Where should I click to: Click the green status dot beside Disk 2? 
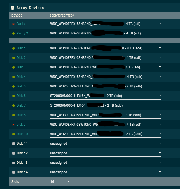tap(13, 58)
